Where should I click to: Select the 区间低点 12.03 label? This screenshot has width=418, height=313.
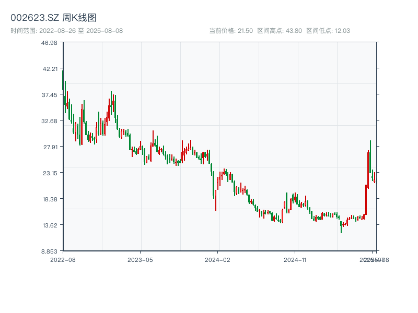[x=328, y=31]
